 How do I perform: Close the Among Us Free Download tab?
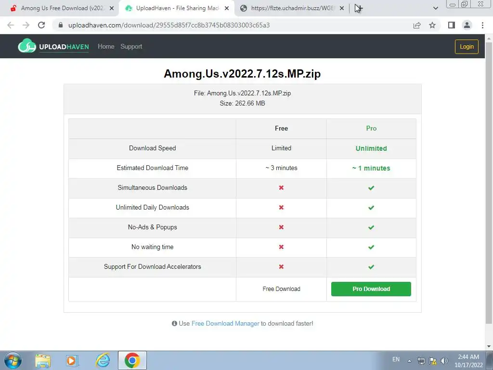click(x=112, y=9)
